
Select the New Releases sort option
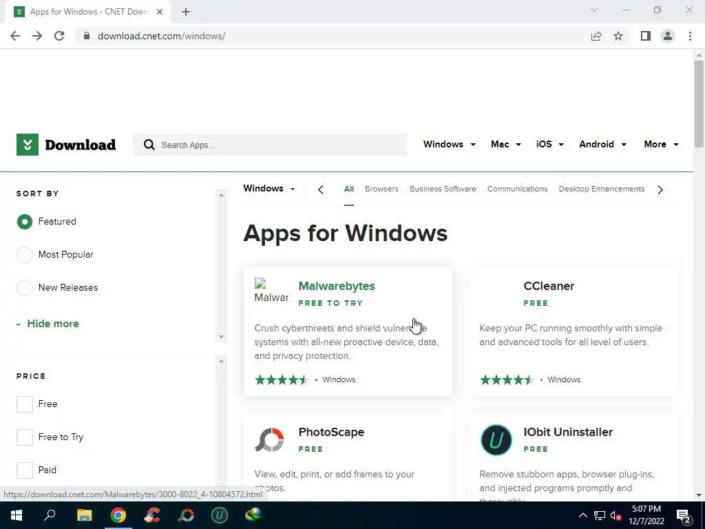click(x=25, y=287)
